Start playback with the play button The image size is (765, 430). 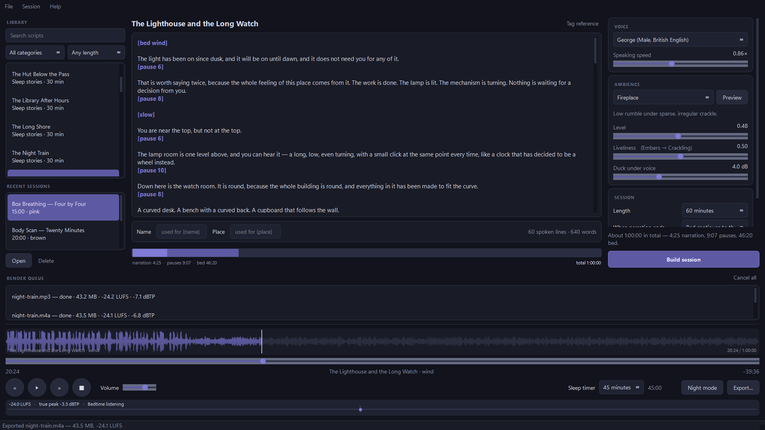pos(37,388)
